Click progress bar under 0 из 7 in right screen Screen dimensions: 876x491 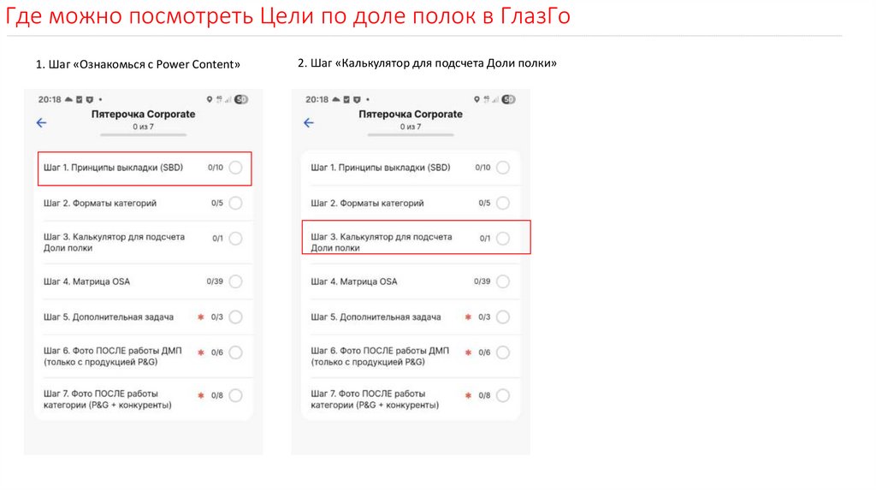(411, 134)
